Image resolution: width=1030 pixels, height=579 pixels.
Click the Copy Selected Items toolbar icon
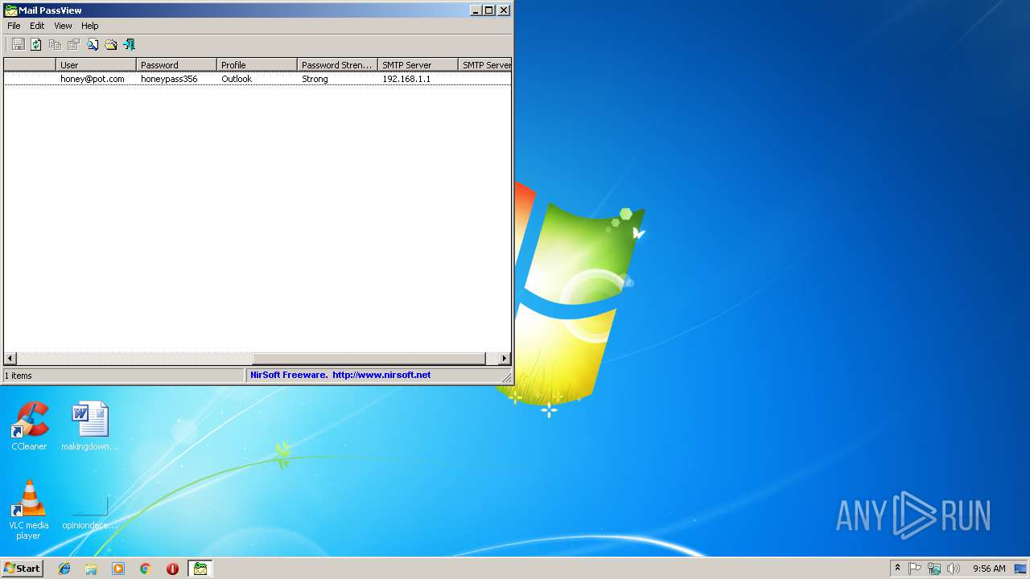(55, 45)
